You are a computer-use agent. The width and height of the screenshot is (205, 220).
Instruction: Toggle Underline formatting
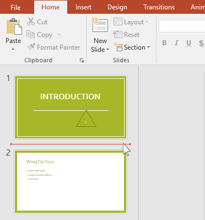pos(188,43)
